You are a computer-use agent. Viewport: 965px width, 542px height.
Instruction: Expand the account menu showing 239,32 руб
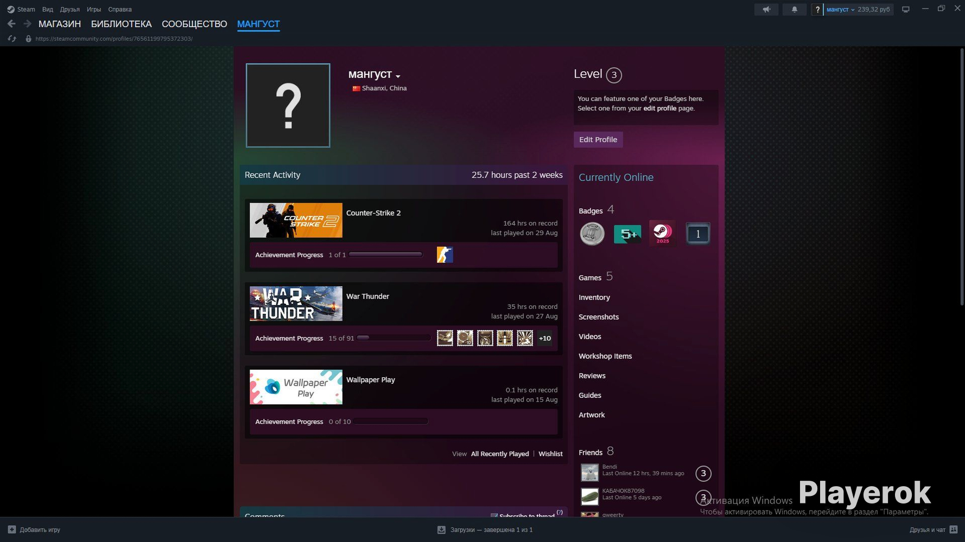tap(858, 9)
